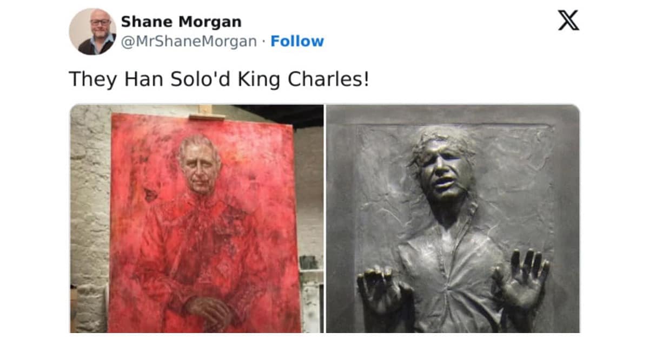Click the painted face in the red portrait
The width and height of the screenshot is (649, 339).
coord(200,165)
